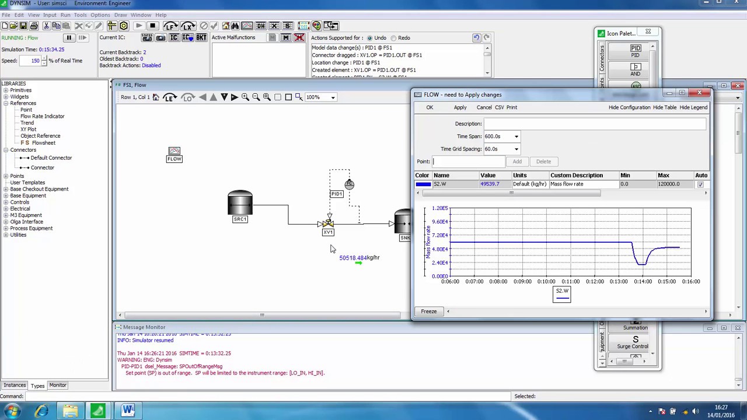Image resolution: width=747 pixels, height=420 pixels.
Task: Click the flowsheet zoom in magnifier
Action: [245, 97]
